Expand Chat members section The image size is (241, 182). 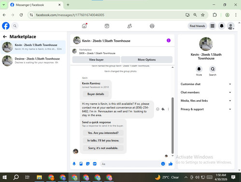pyautogui.click(x=206, y=92)
